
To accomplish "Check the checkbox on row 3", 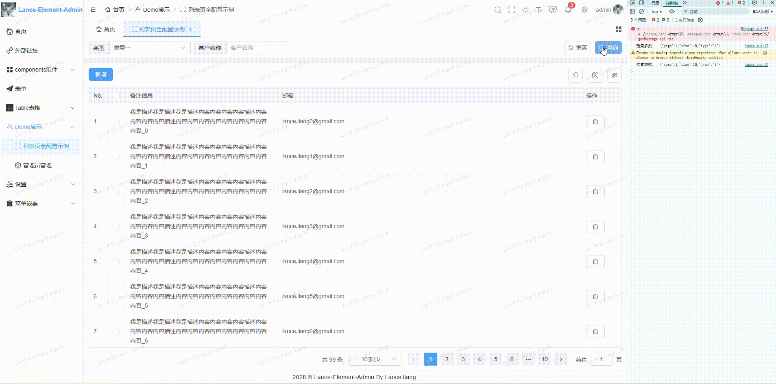I will pos(117,191).
